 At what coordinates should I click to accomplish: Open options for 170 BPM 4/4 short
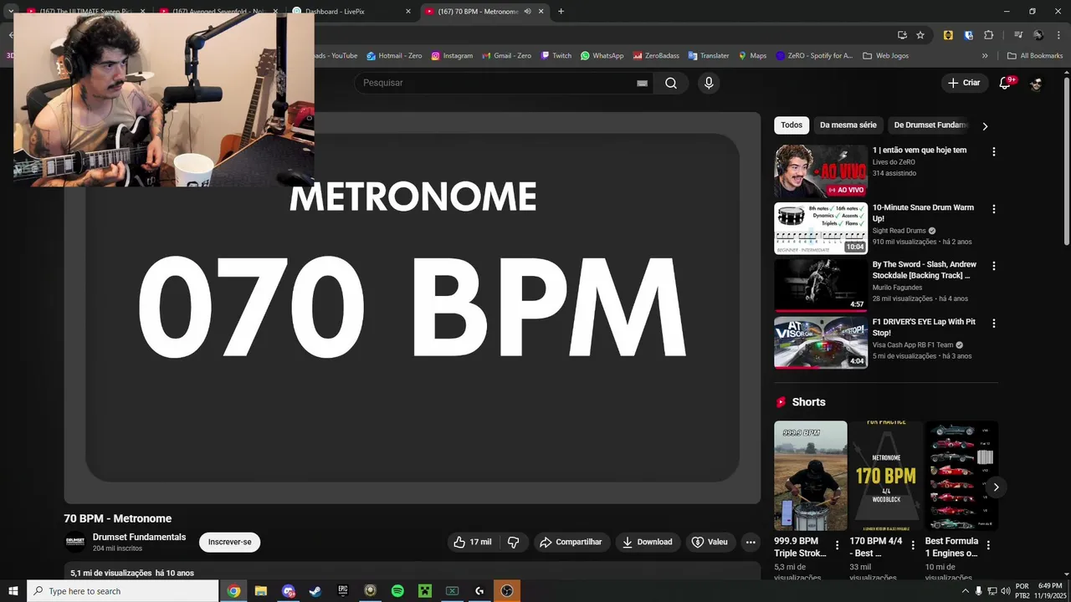[x=912, y=545]
